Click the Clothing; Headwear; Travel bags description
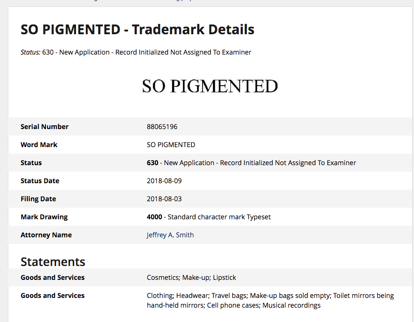The image size is (414, 322). (270, 300)
